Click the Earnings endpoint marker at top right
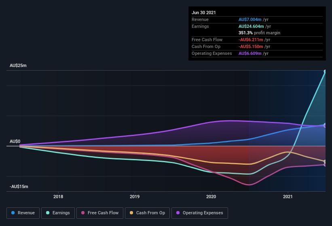This screenshot has width=332, height=226. coord(325,71)
